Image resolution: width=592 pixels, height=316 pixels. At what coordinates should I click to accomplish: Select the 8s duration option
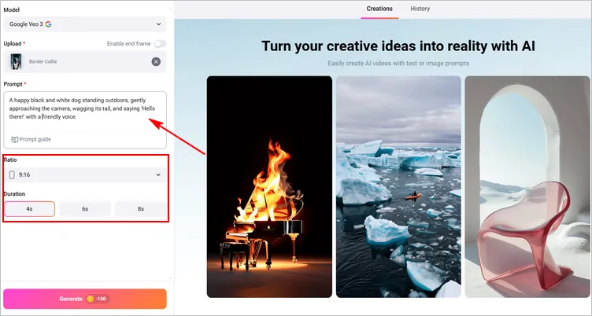click(x=140, y=209)
